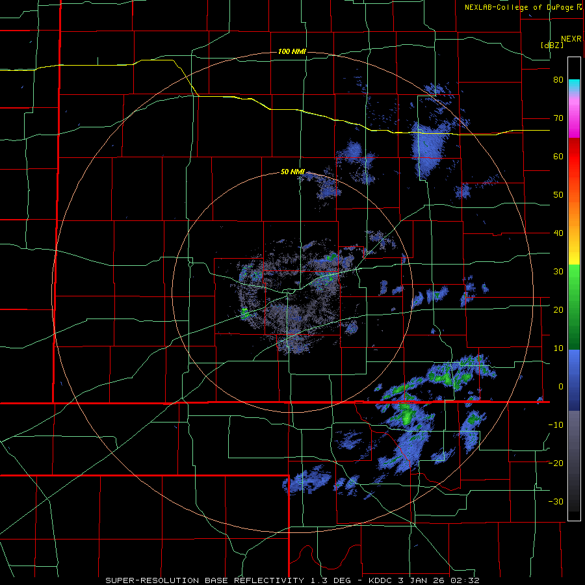Click the 70 dBZ scale value
The width and height of the screenshot is (585, 585).
[558, 118]
